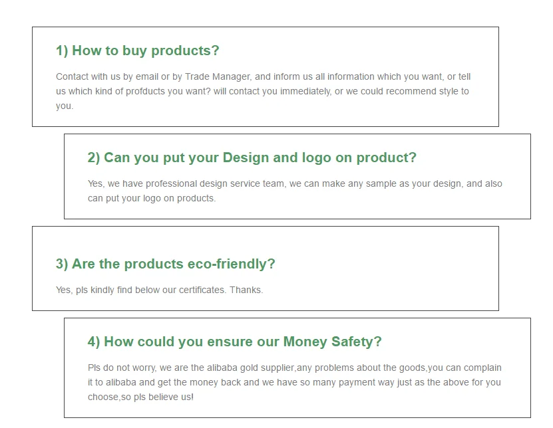
Task: Click the 'professional design service team' phrase
Action: (215, 184)
